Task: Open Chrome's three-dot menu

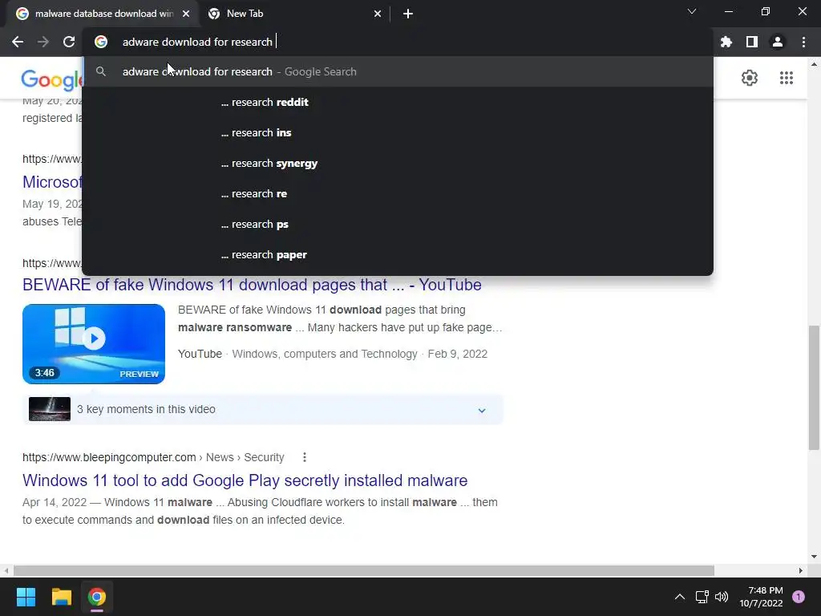Action: point(803,42)
